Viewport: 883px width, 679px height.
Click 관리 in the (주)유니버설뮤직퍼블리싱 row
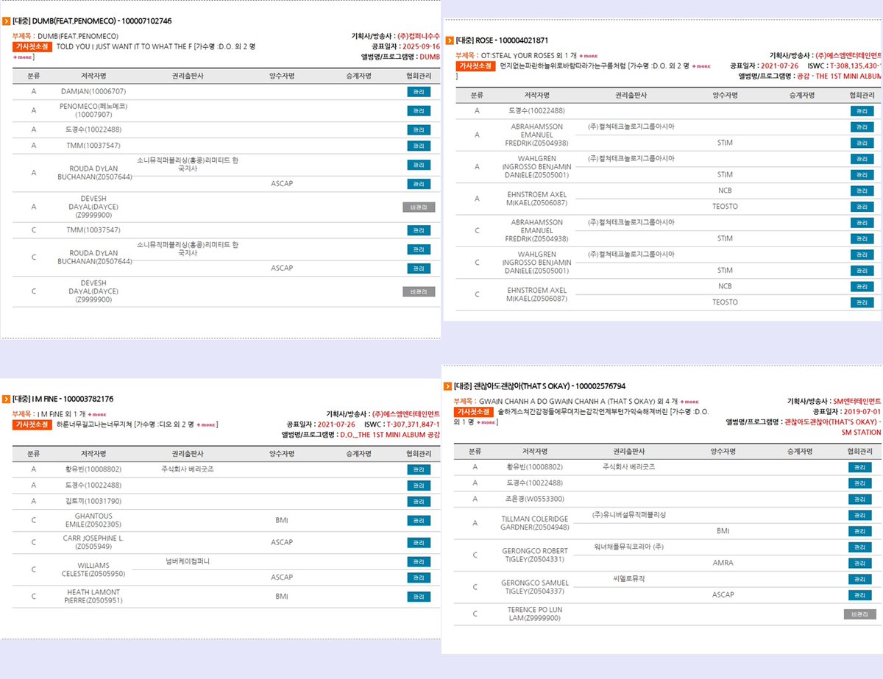[x=859, y=515]
